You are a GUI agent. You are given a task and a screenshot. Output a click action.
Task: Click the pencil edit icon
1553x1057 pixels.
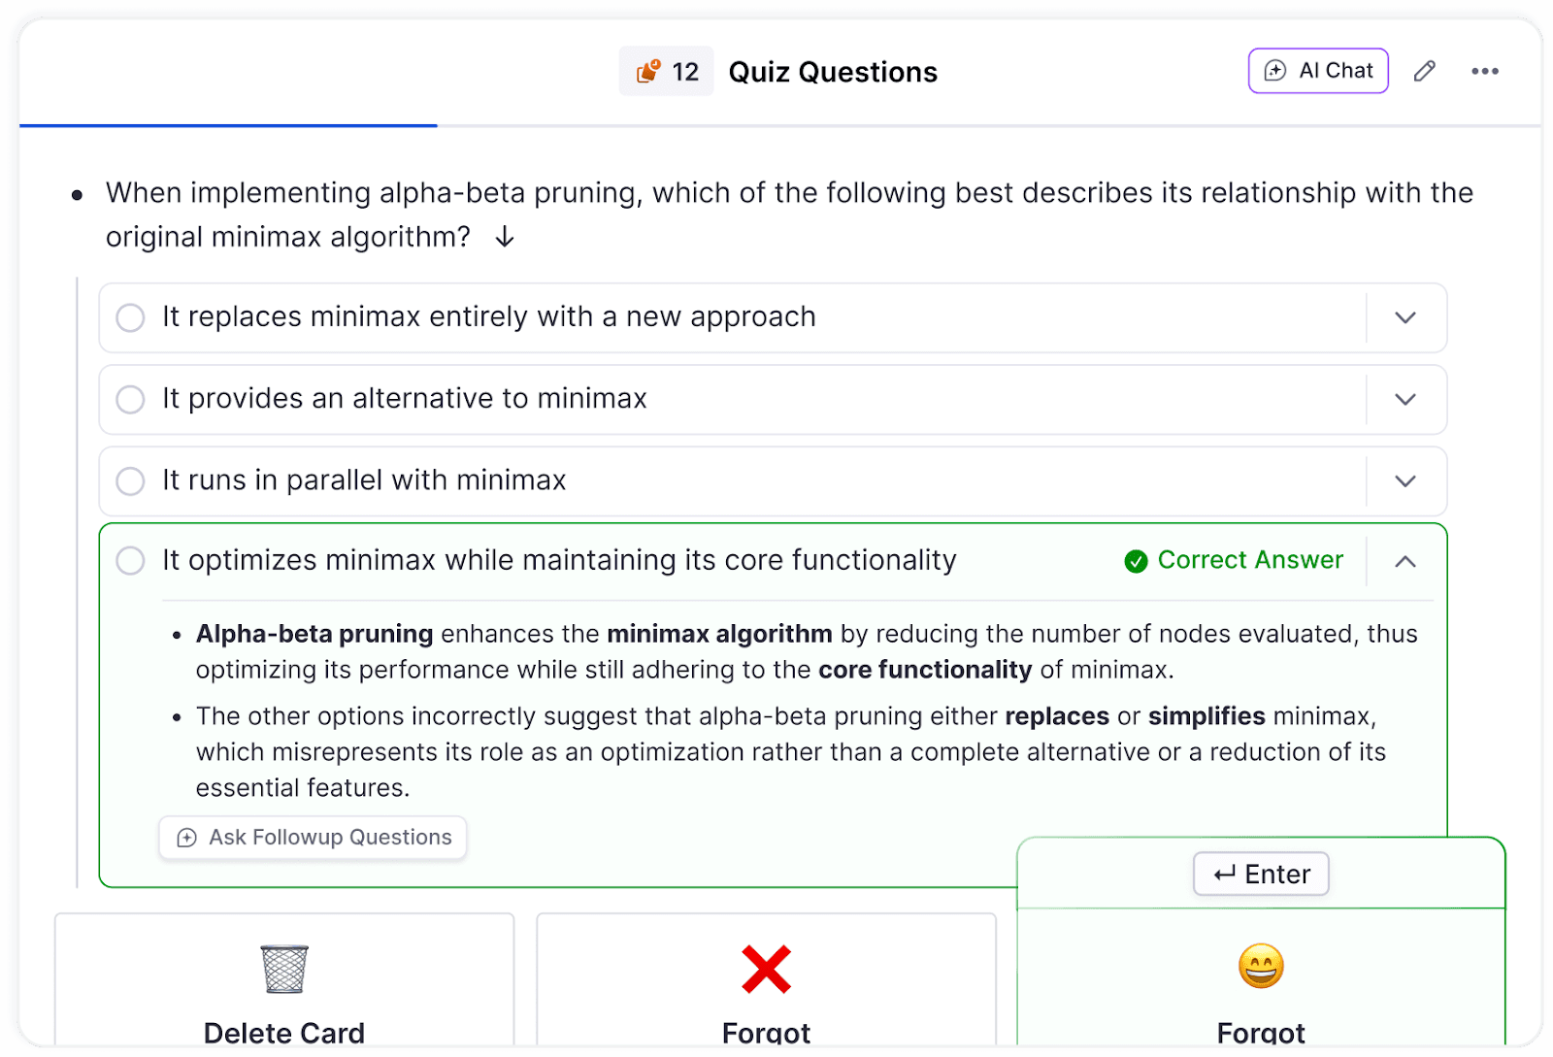click(x=1424, y=71)
